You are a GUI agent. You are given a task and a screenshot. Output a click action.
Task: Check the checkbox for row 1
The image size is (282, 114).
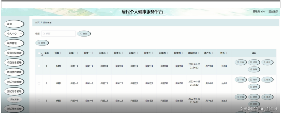(x=39, y=66)
